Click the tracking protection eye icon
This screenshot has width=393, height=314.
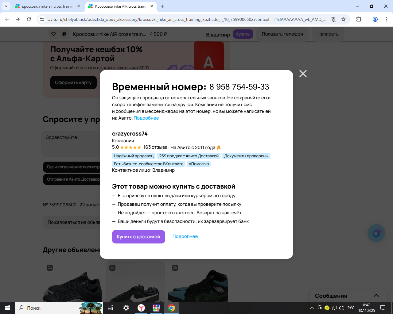(333, 19)
